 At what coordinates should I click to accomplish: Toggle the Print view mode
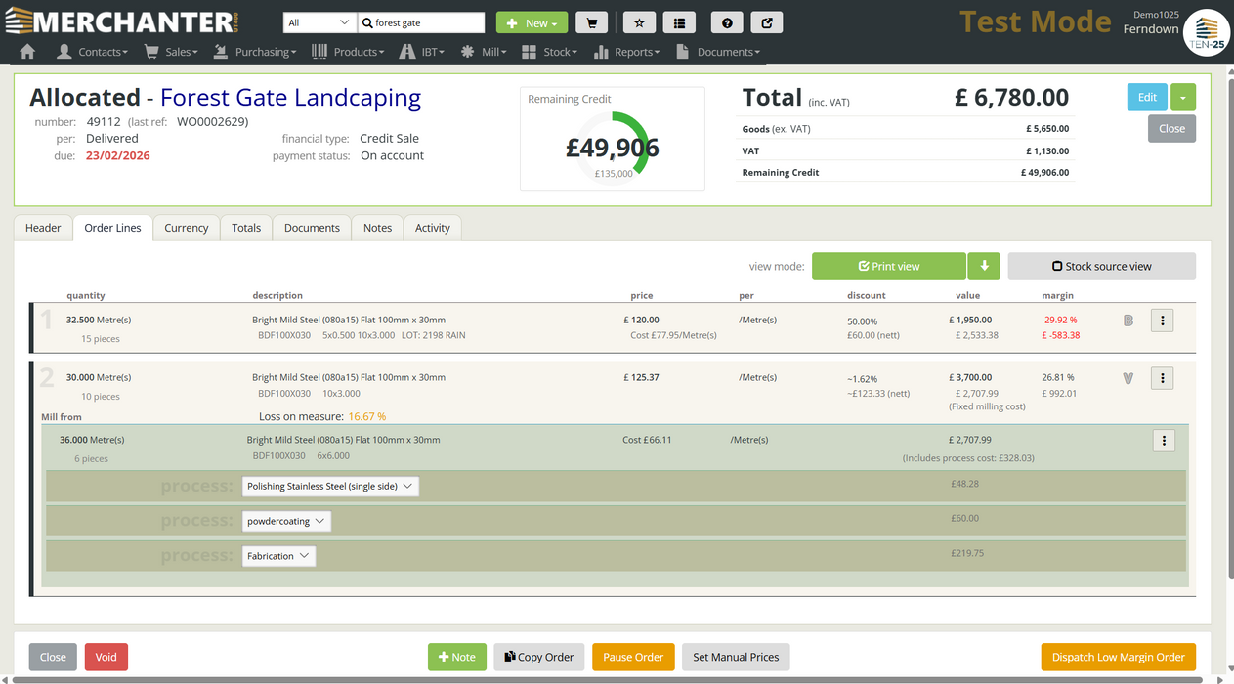(x=888, y=266)
